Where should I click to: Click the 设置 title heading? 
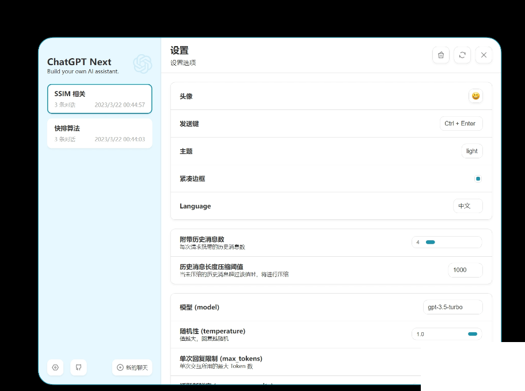179,51
